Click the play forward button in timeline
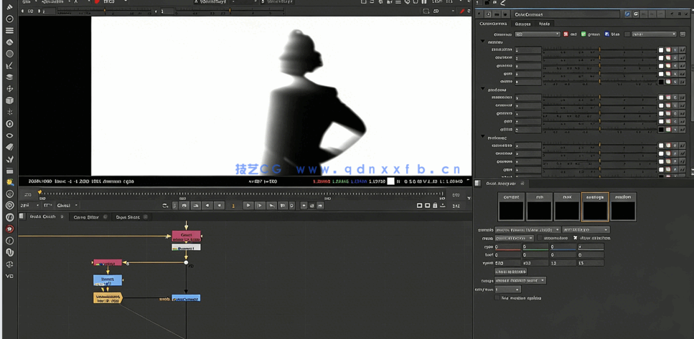Image resolution: width=694 pixels, height=339 pixels. click(248, 206)
